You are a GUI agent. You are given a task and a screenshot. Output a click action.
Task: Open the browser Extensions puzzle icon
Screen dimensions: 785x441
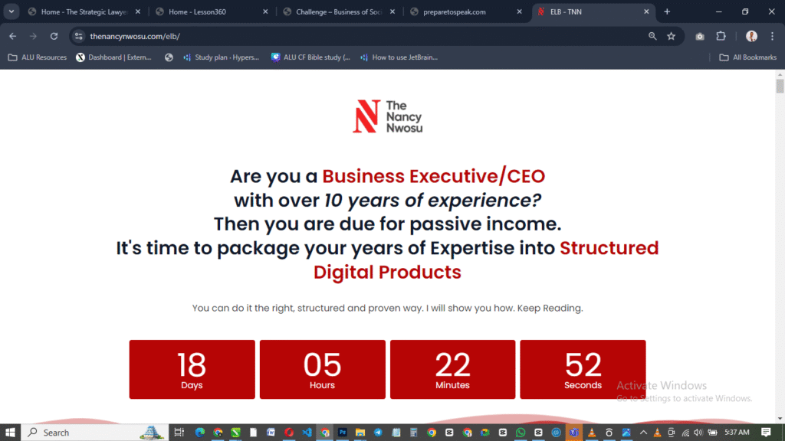coord(721,36)
